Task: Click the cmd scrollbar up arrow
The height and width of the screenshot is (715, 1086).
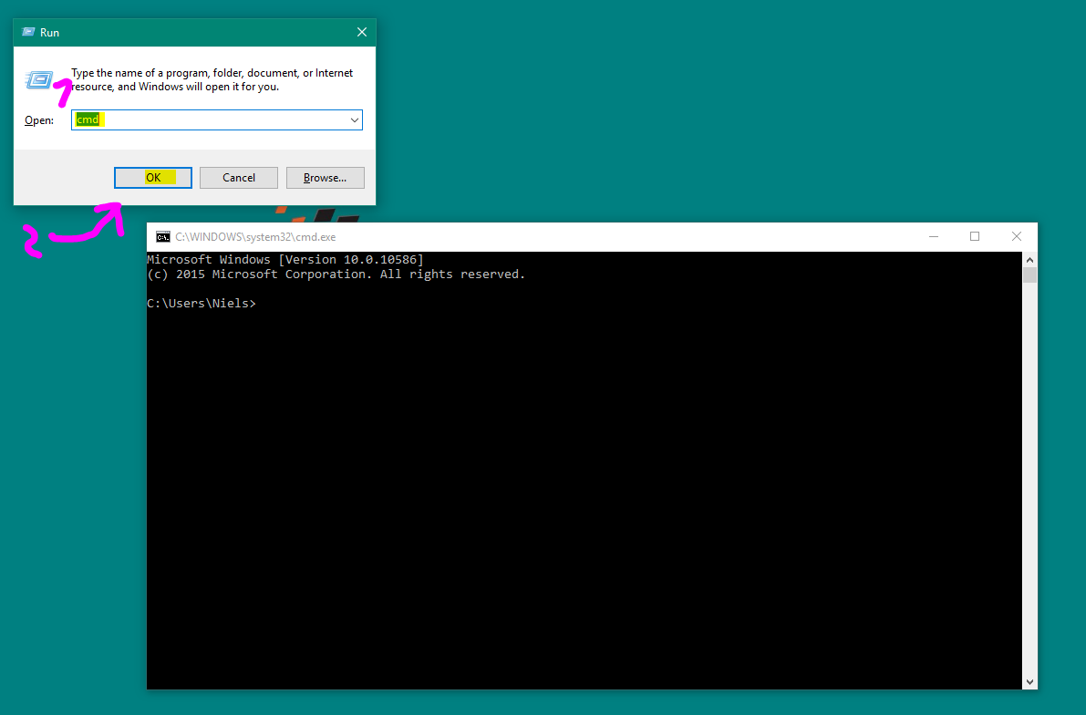Action: click(1029, 260)
